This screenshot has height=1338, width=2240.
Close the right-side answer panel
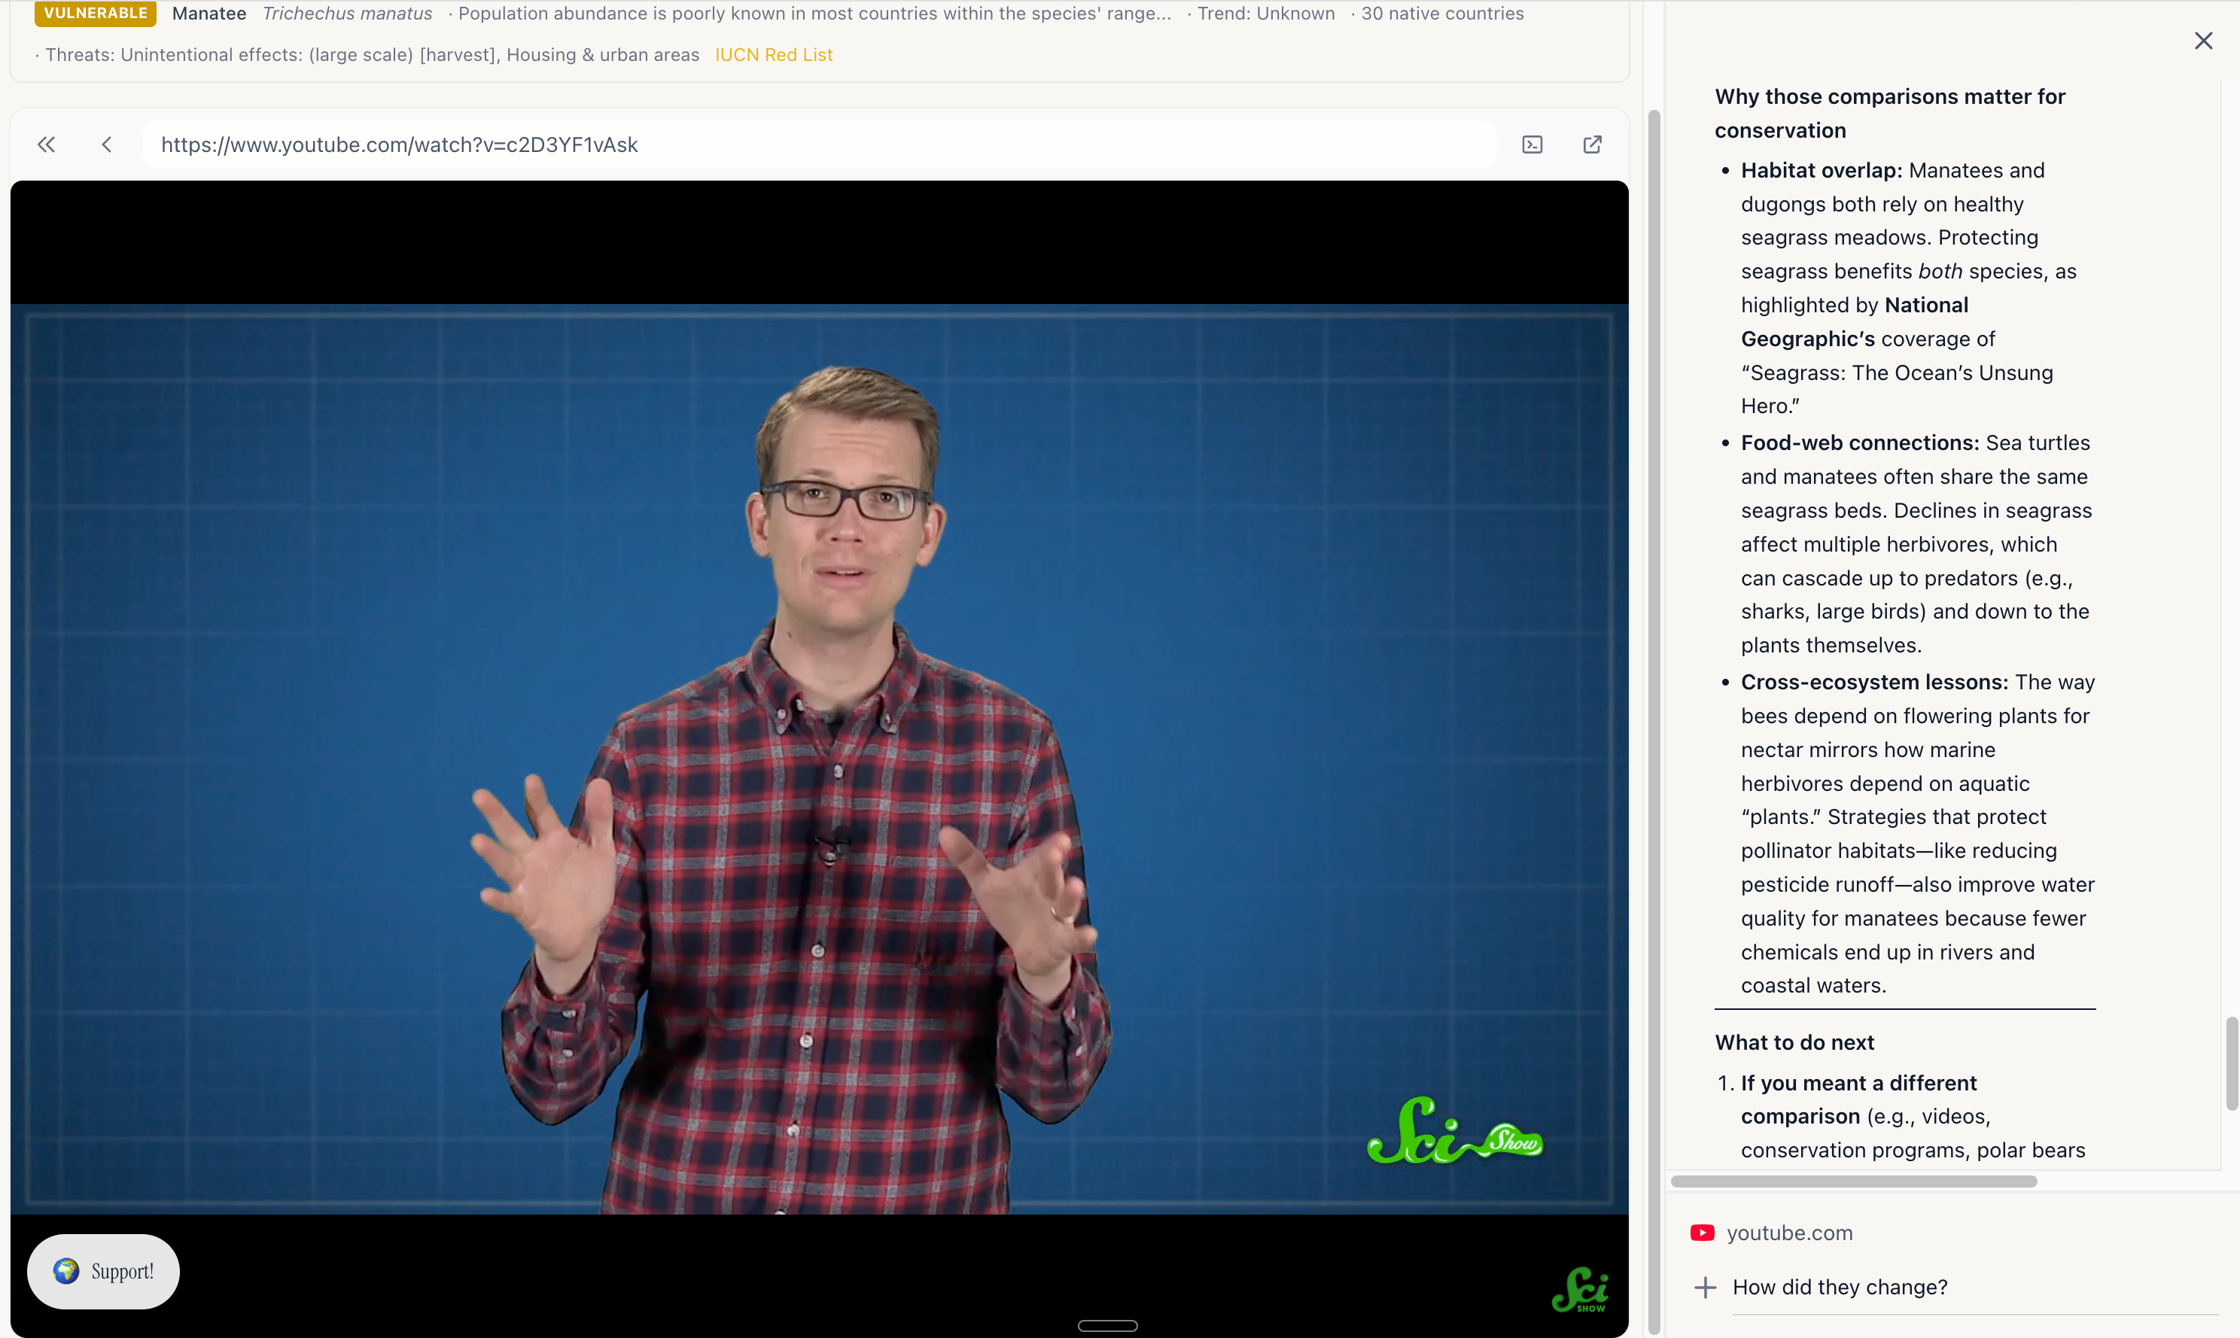2203,41
